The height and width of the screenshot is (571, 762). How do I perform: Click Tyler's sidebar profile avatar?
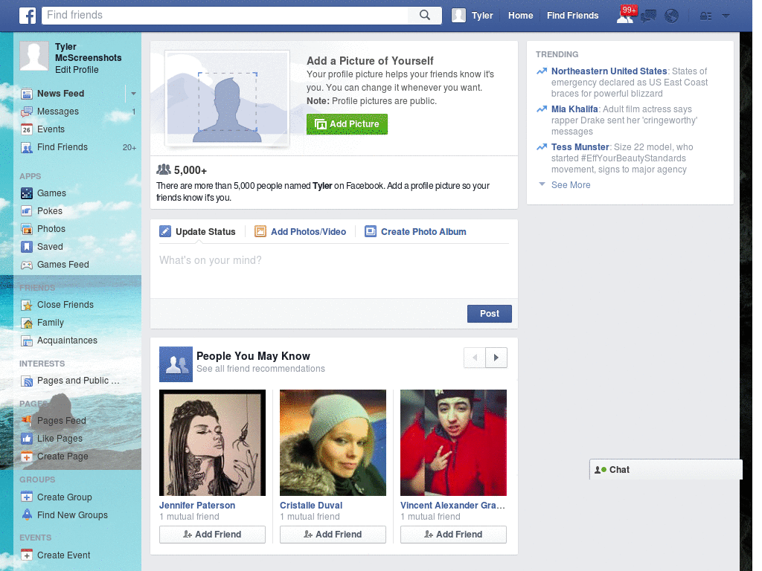click(x=34, y=56)
